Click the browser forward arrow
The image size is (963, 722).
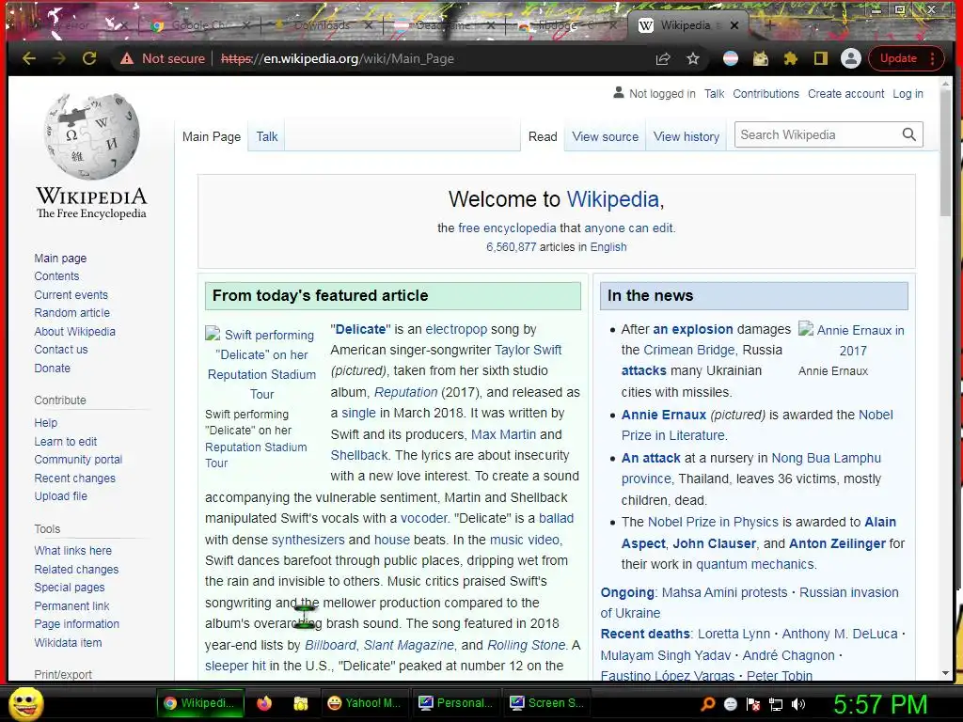click(59, 58)
